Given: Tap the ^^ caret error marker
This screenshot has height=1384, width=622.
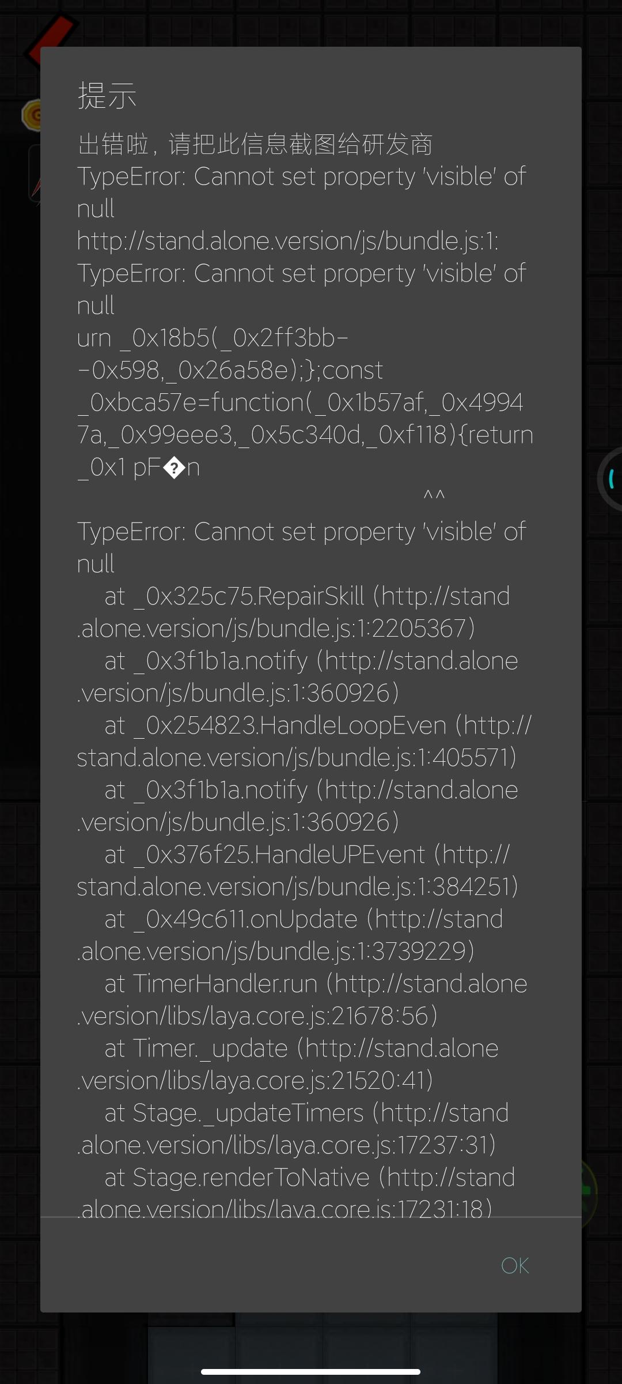Looking at the screenshot, I should [x=434, y=496].
